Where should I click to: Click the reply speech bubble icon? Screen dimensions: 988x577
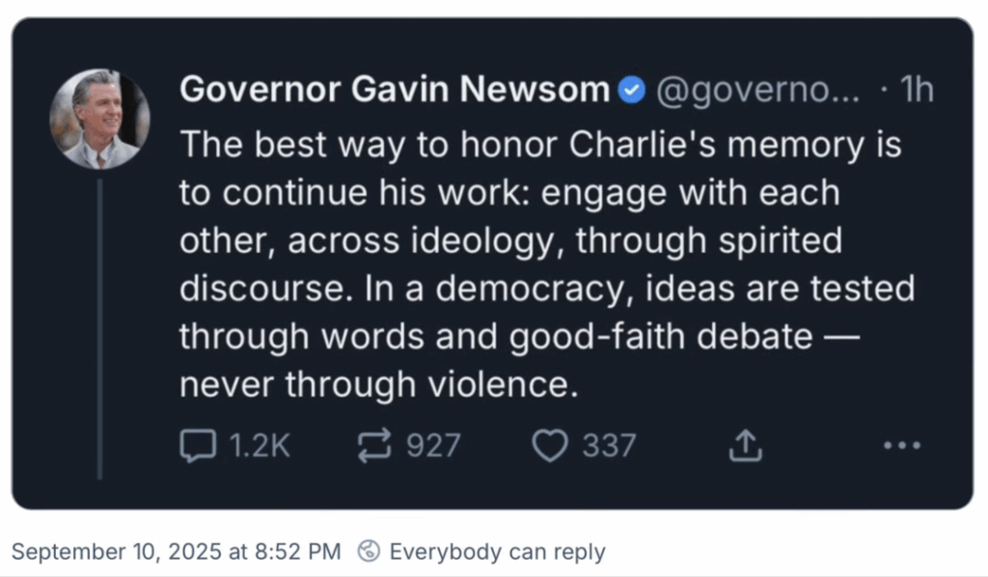(199, 445)
